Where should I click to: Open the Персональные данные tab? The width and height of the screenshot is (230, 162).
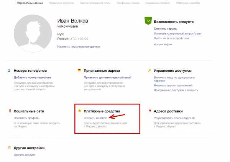(30, 3)
